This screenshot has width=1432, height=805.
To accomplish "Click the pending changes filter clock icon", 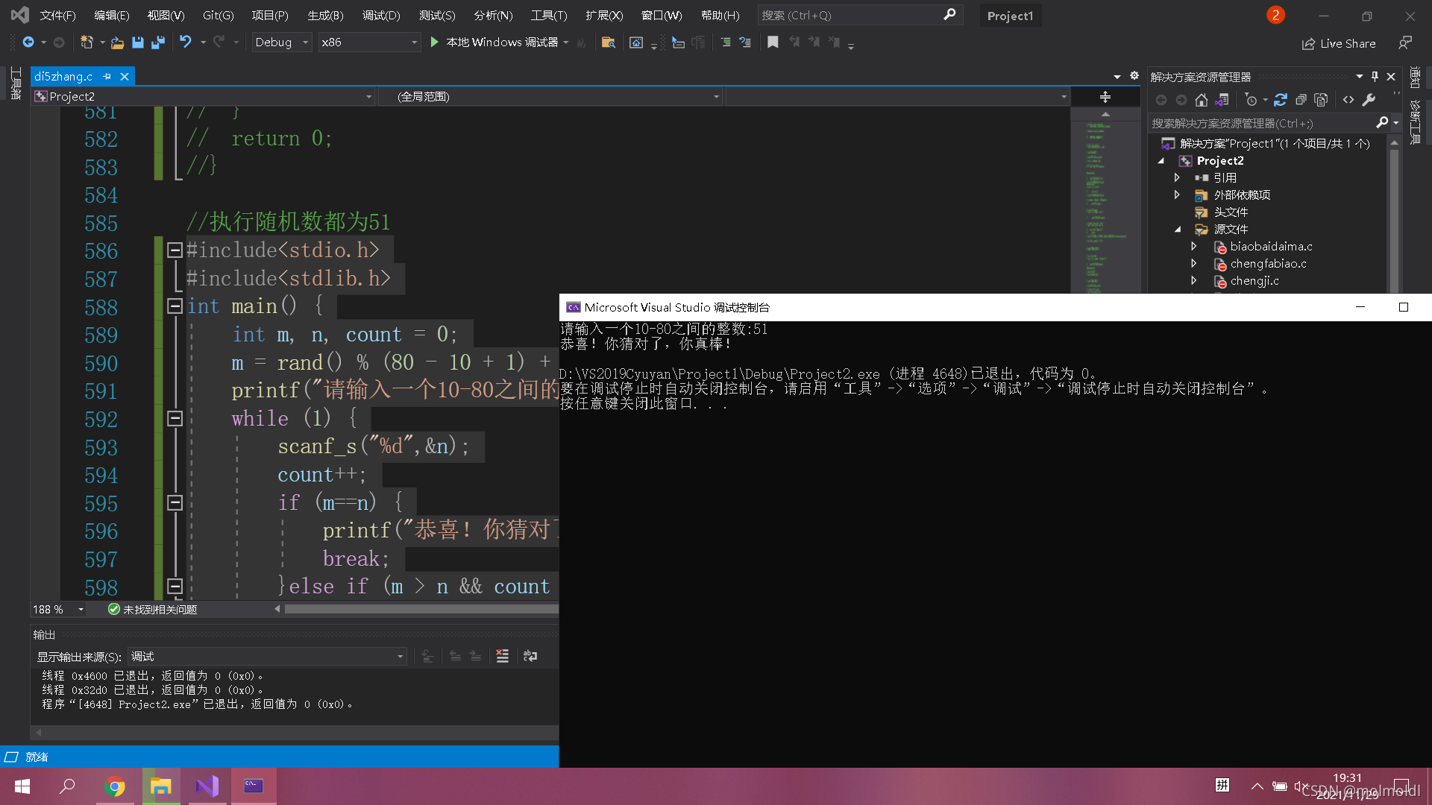I will pyautogui.click(x=1252, y=100).
